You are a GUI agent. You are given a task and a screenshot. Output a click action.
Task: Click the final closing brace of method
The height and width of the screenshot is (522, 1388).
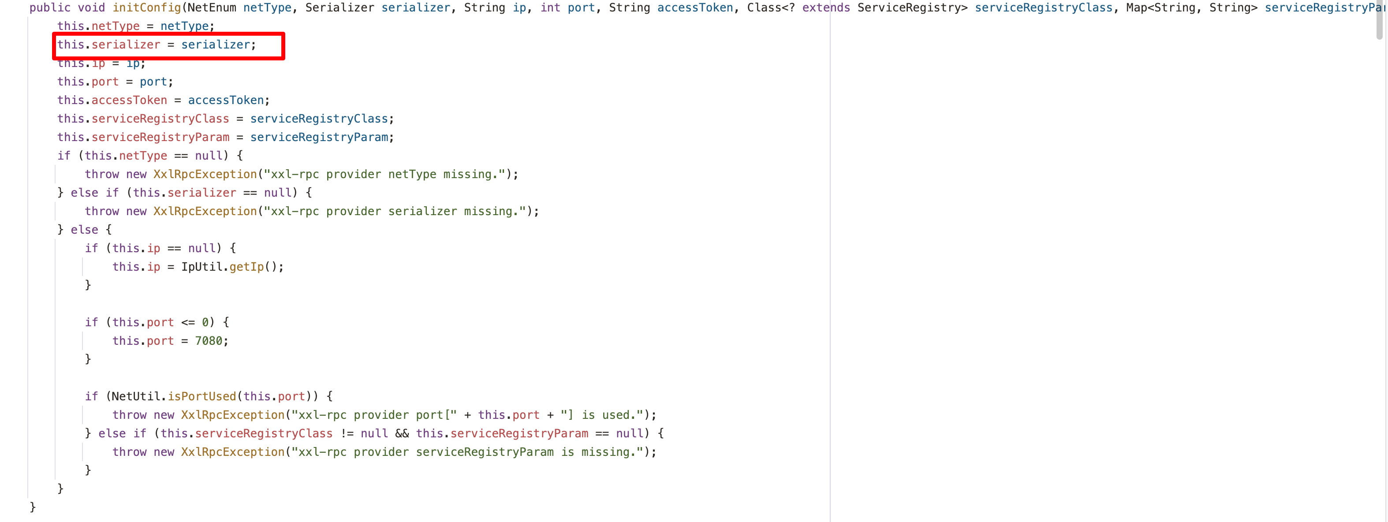[x=32, y=507]
